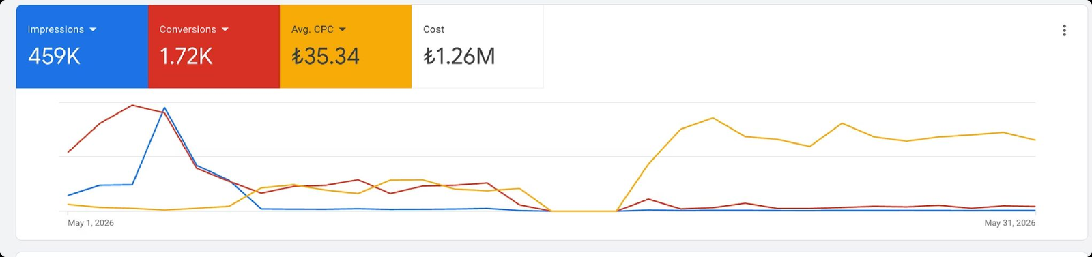Click the yellow Avg. CPC value ₺35.34

326,57
